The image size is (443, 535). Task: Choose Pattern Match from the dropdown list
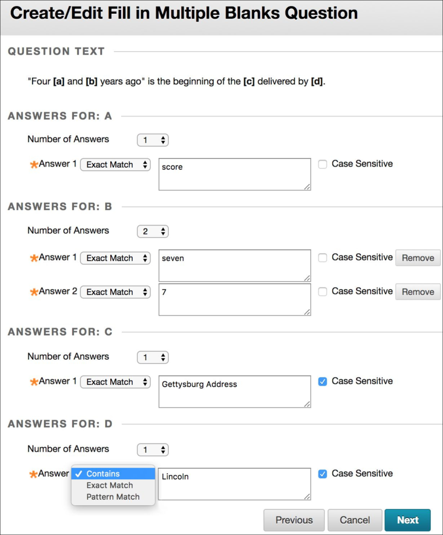tap(112, 497)
